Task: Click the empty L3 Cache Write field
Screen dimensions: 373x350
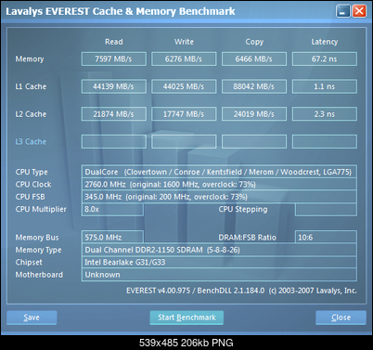Action: click(x=184, y=141)
